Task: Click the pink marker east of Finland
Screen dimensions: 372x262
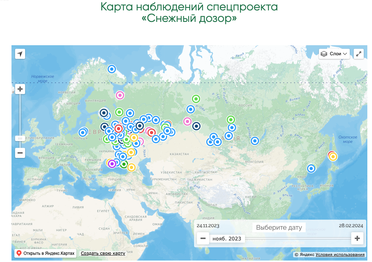Action: click(x=120, y=95)
